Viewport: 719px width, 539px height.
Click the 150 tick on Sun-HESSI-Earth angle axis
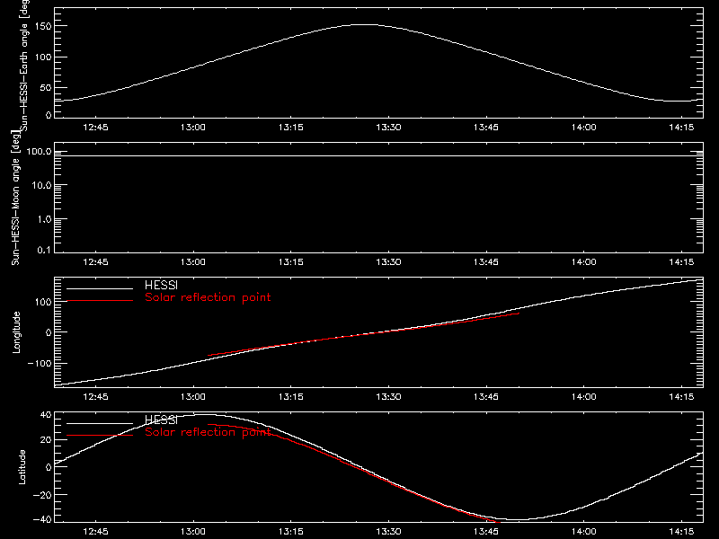click(42, 26)
